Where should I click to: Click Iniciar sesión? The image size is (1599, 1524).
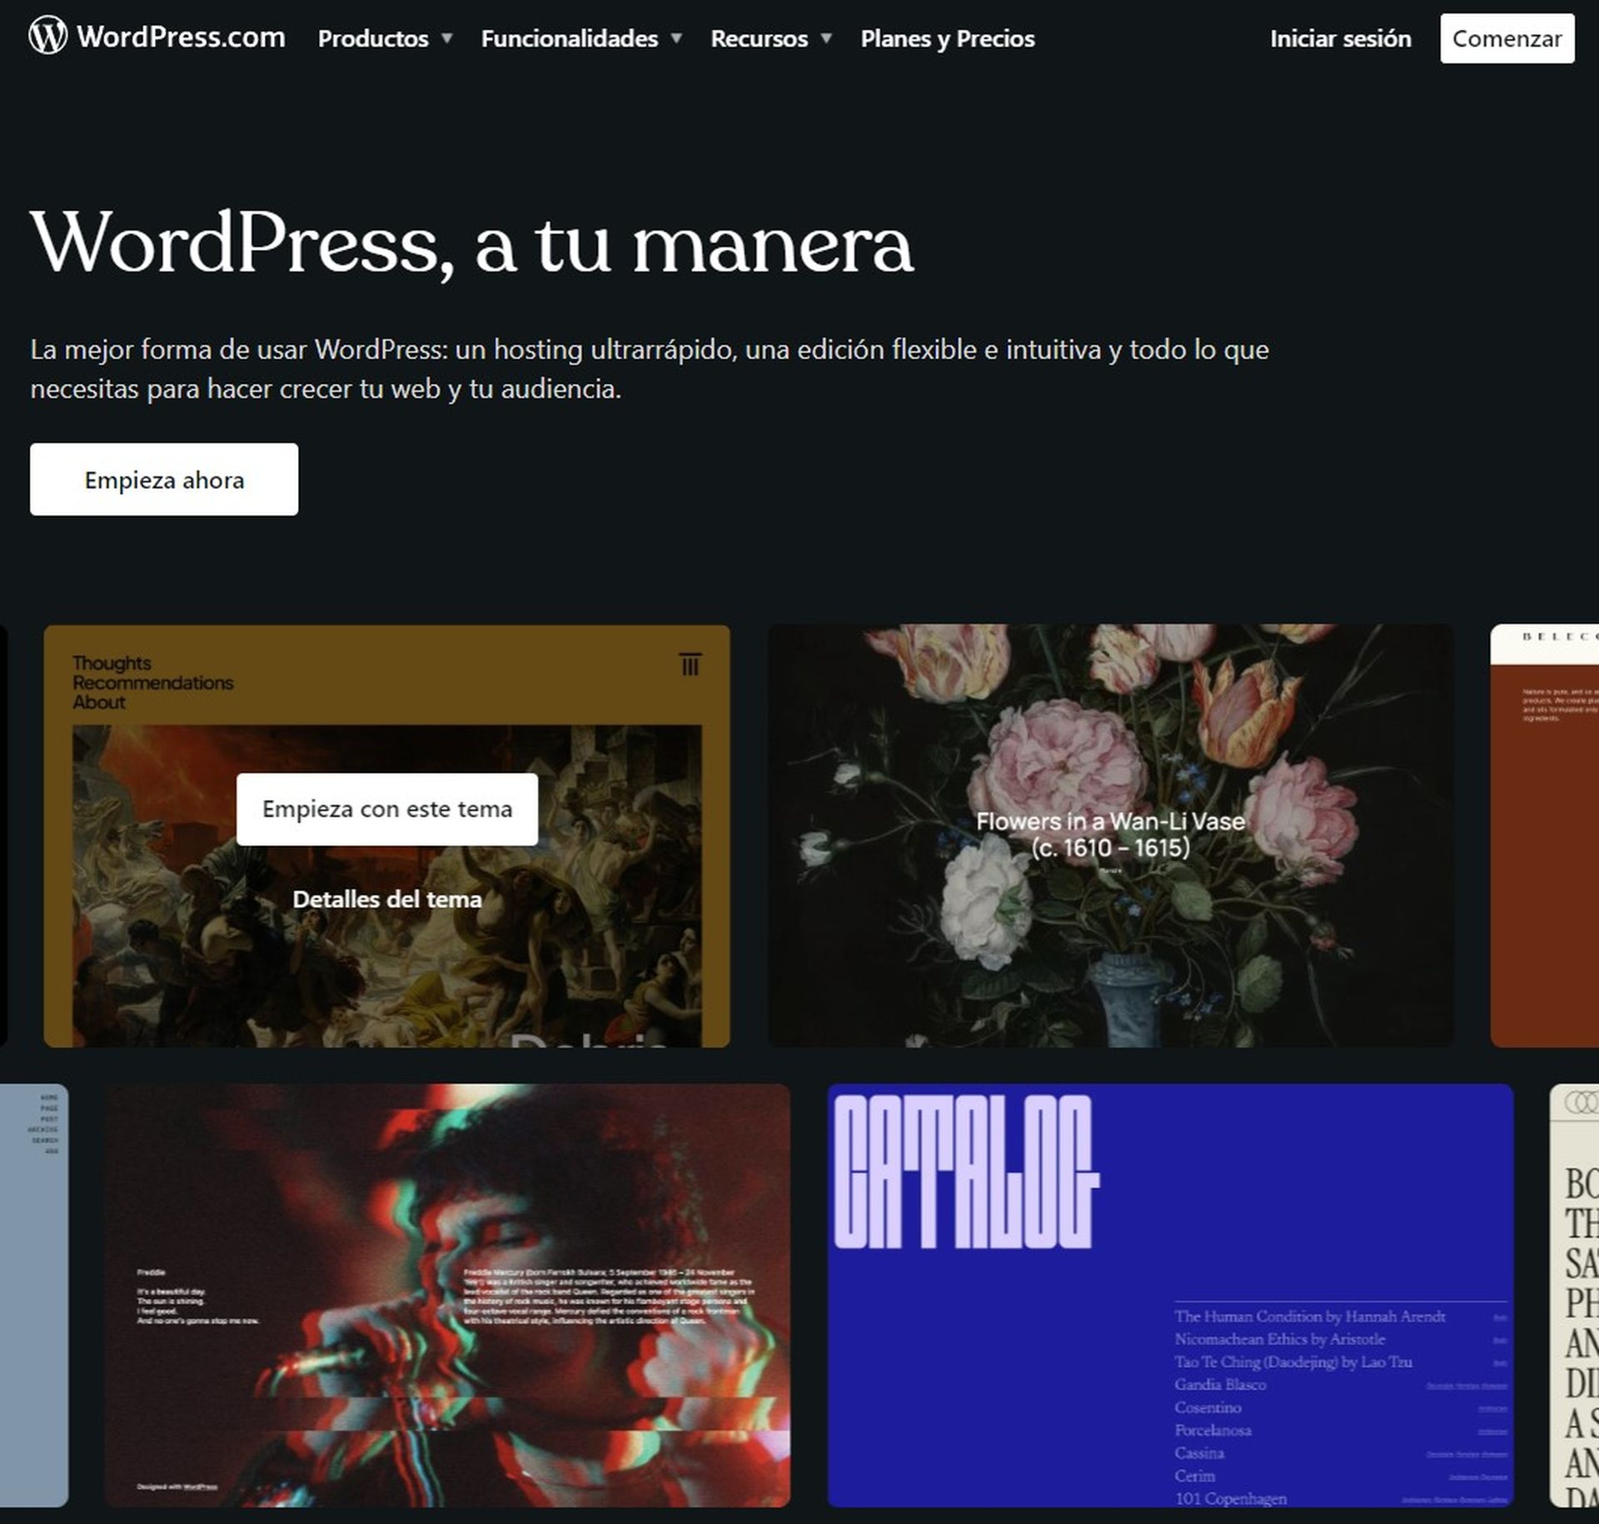point(1339,38)
